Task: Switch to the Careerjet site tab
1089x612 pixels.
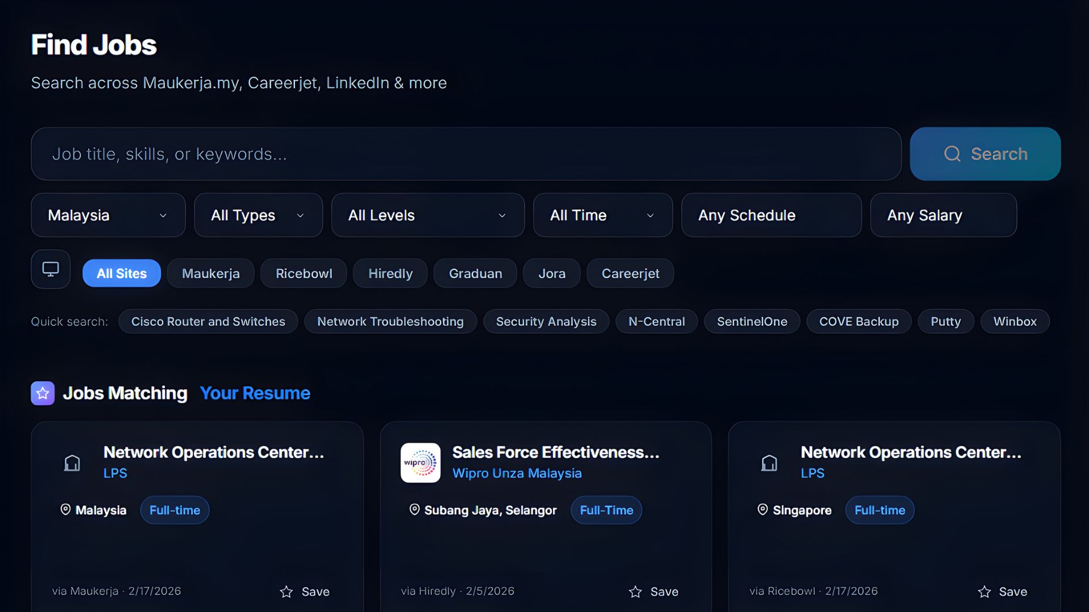Action: tap(630, 273)
